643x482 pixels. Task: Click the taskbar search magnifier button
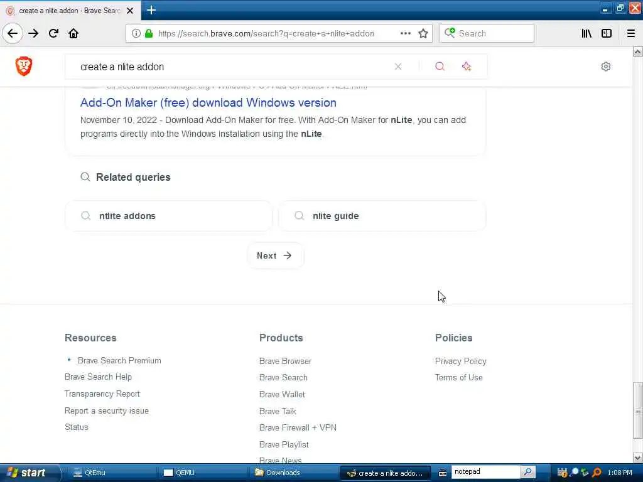[527, 472]
